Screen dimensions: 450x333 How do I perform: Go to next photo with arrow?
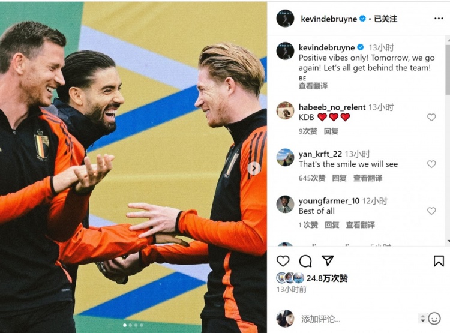[x=254, y=169]
